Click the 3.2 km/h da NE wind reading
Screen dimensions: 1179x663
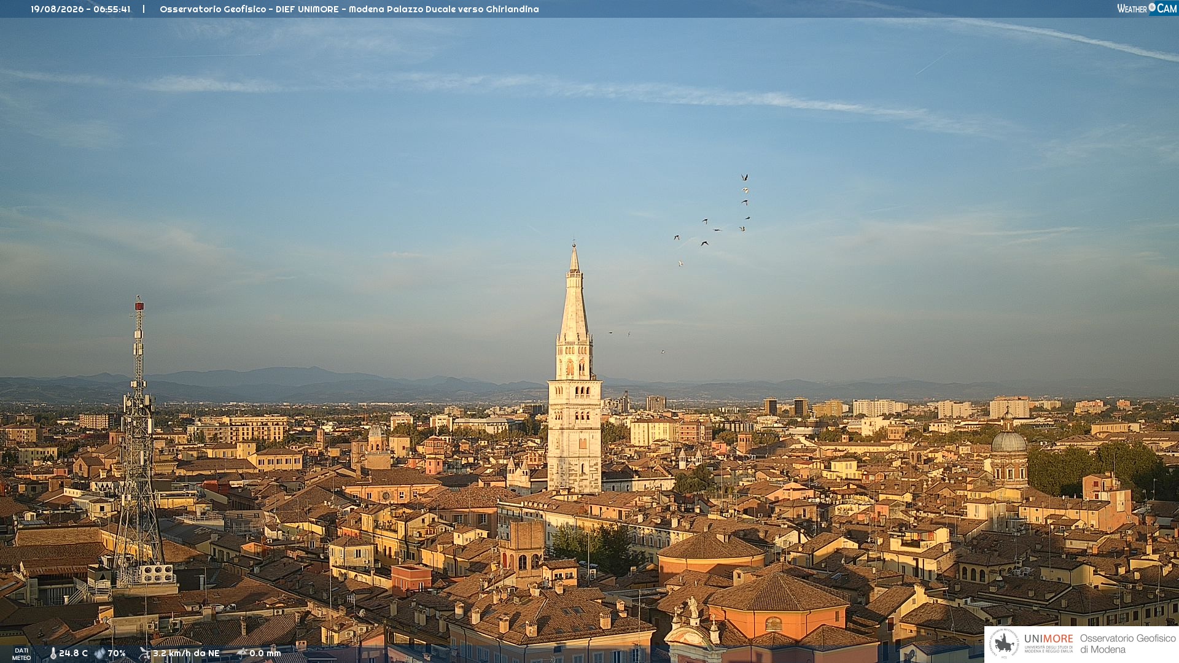point(186,653)
